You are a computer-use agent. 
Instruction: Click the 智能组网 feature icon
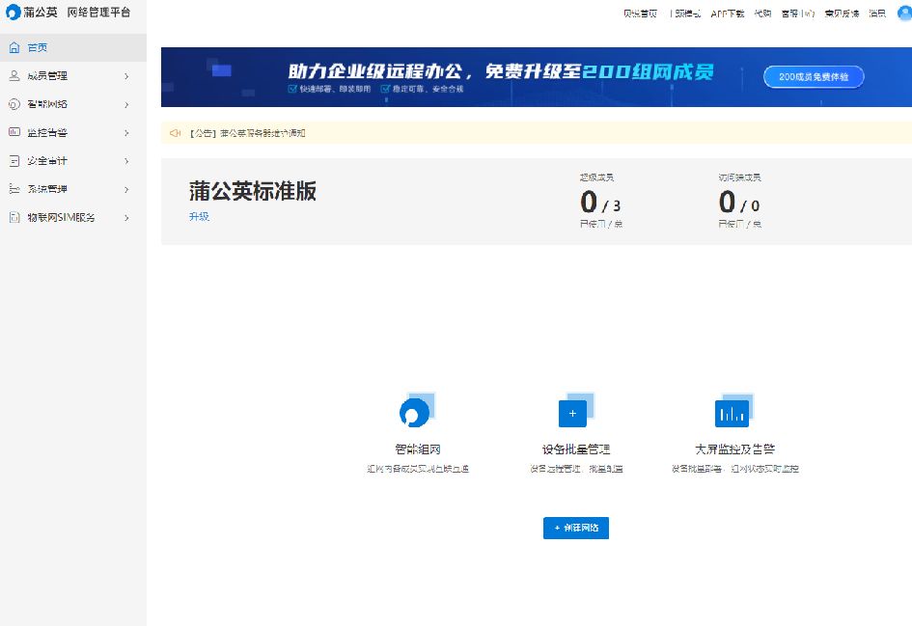coord(417,410)
